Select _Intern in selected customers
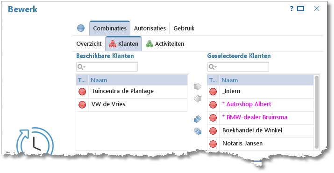The image size is (334, 173). coord(260,92)
